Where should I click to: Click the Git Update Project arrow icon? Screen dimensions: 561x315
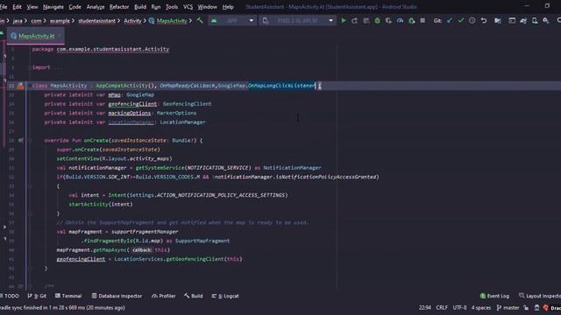click(450, 21)
